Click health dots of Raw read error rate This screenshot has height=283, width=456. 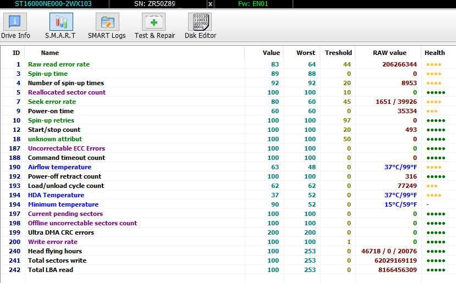coord(433,64)
